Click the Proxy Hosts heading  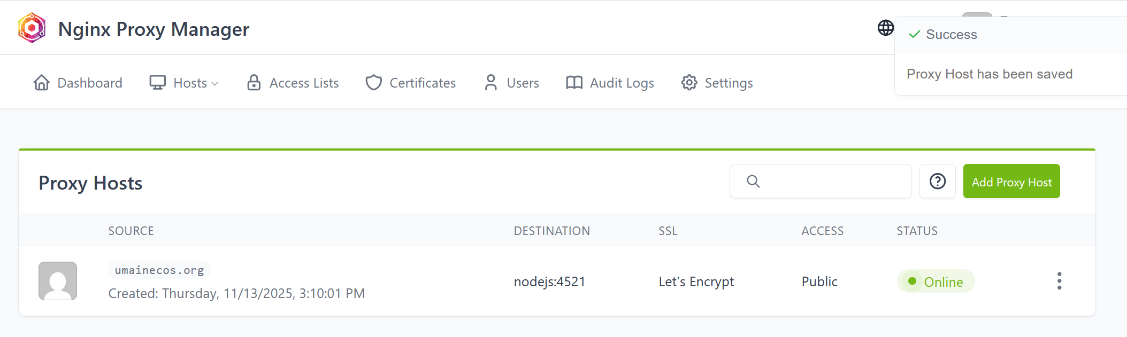pyautogui.click(x=90, y=183)
